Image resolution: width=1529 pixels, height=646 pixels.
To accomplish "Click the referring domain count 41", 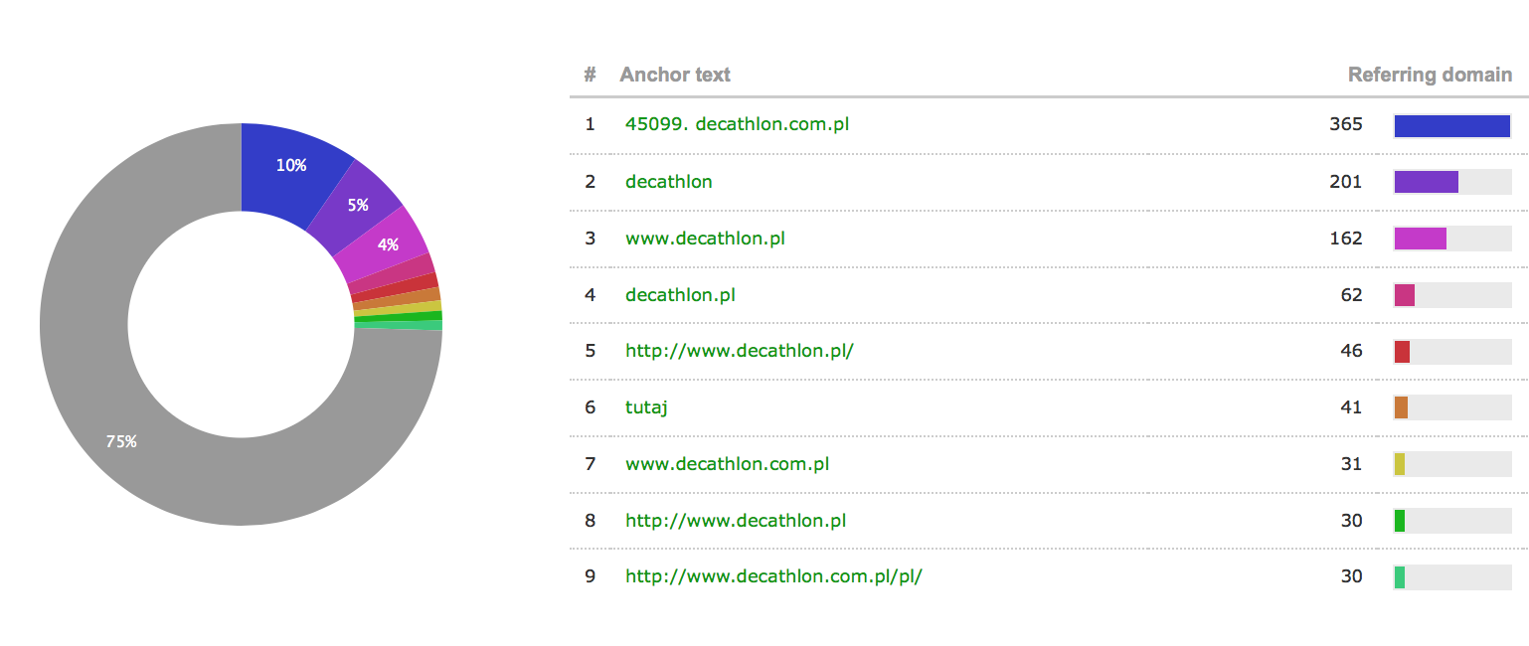I will (x=1351, y=407).
